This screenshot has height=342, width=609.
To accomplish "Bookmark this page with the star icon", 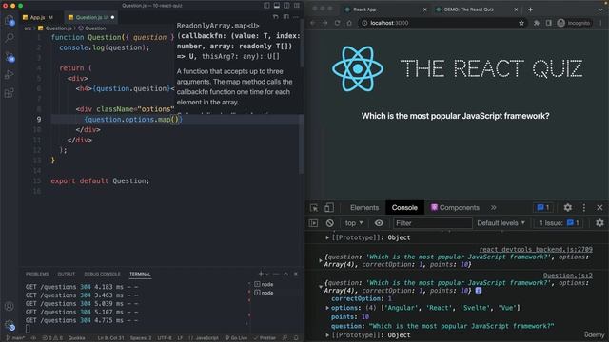I will [521, 23].
